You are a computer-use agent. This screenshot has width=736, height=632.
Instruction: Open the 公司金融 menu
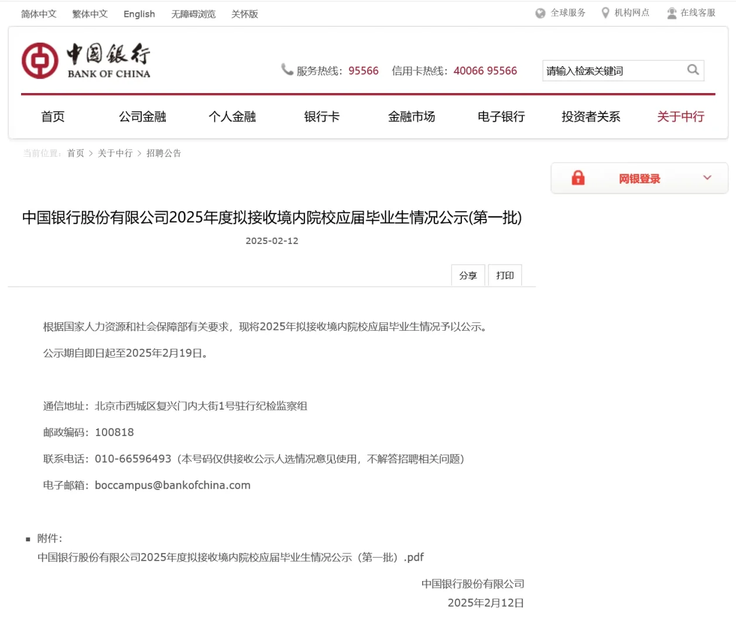(142, 116)
